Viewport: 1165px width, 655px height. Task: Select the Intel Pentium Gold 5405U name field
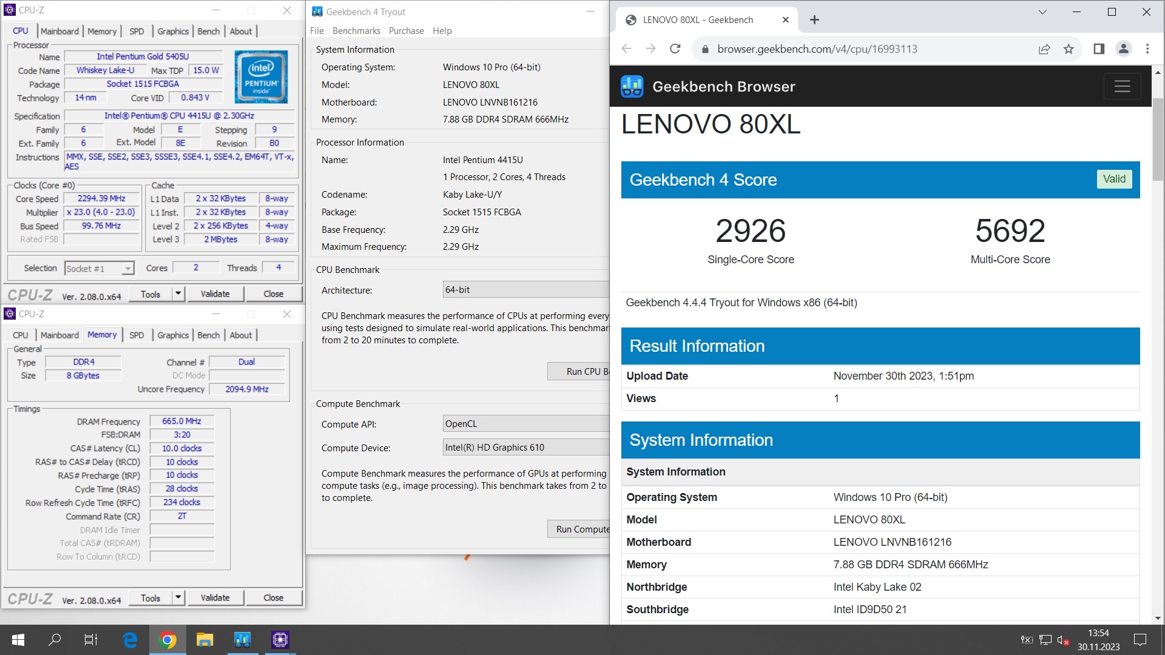click(143, 56)
